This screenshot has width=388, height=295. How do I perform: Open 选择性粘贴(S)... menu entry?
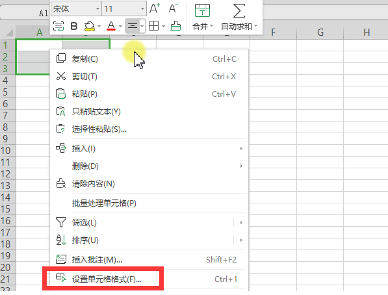coord(149,129)
